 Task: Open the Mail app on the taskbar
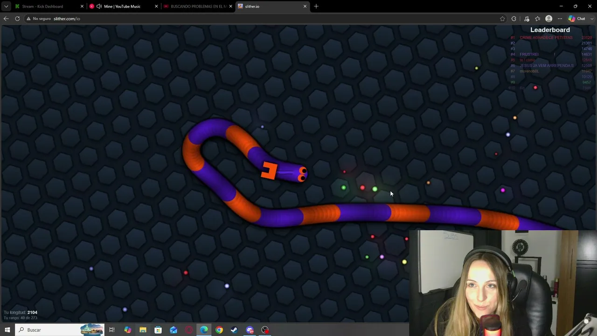pyautogui.click(x=173, y=330)
